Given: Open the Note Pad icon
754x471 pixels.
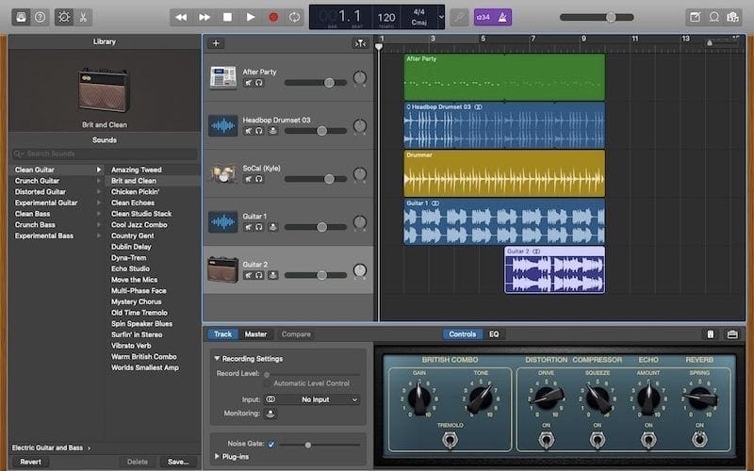Looking at the screenshot, I should [695, 17].
